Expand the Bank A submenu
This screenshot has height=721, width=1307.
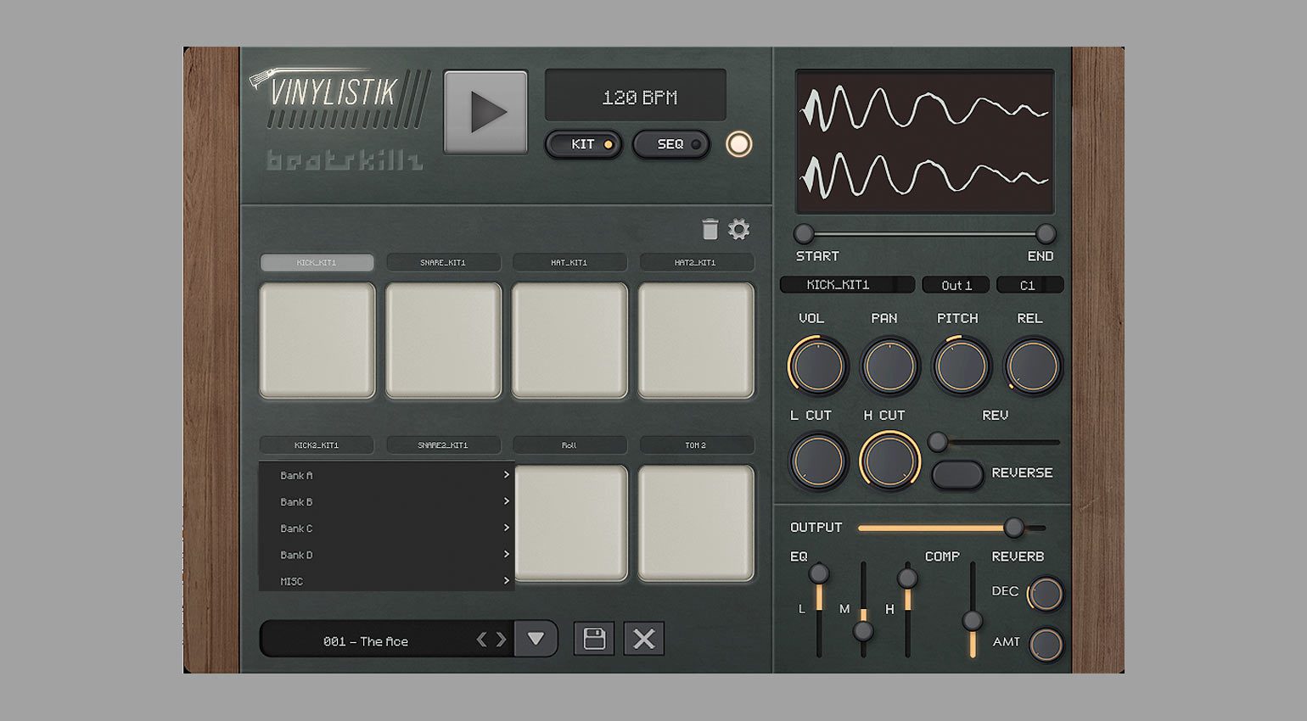pos(386,475)
